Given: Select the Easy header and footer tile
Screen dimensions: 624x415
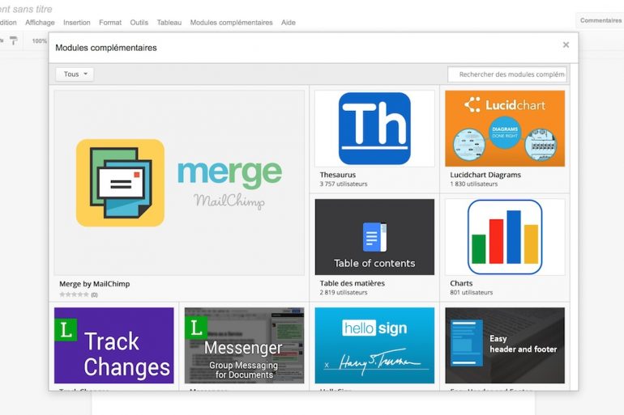Looking at the screenshot, I should point(504,345).
